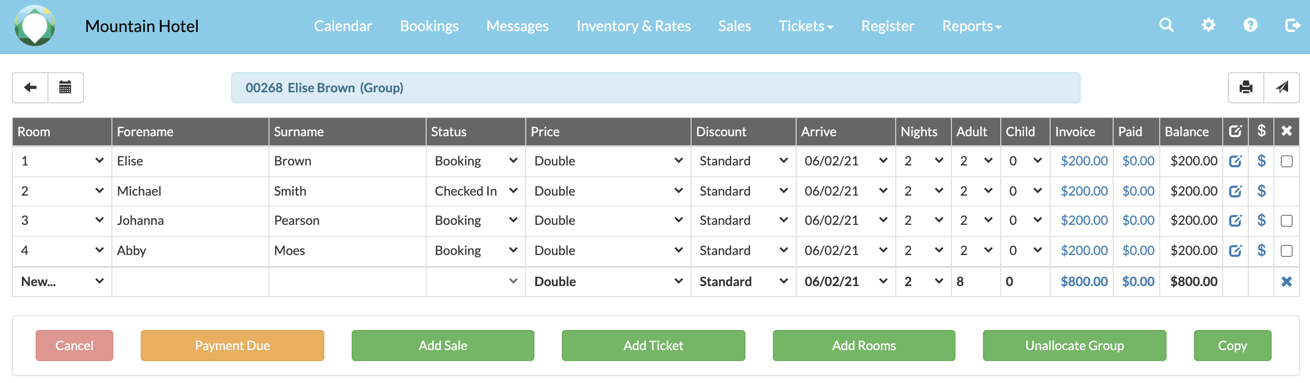Select Johanna Pearson's row checkbox
Screen dimensions: 1310x383
tap(1286, 221)
